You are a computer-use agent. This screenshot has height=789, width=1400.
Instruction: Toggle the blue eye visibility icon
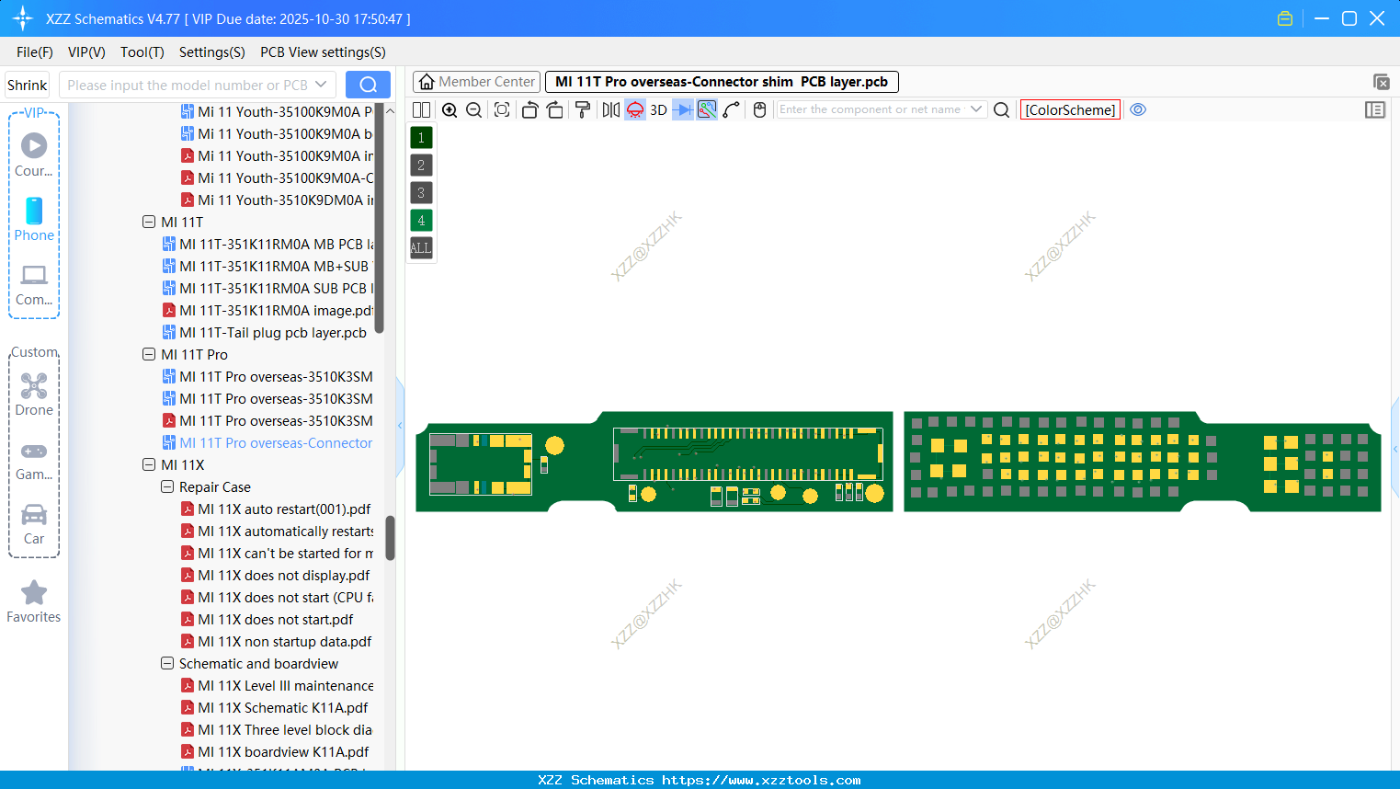click(1138, 109)
